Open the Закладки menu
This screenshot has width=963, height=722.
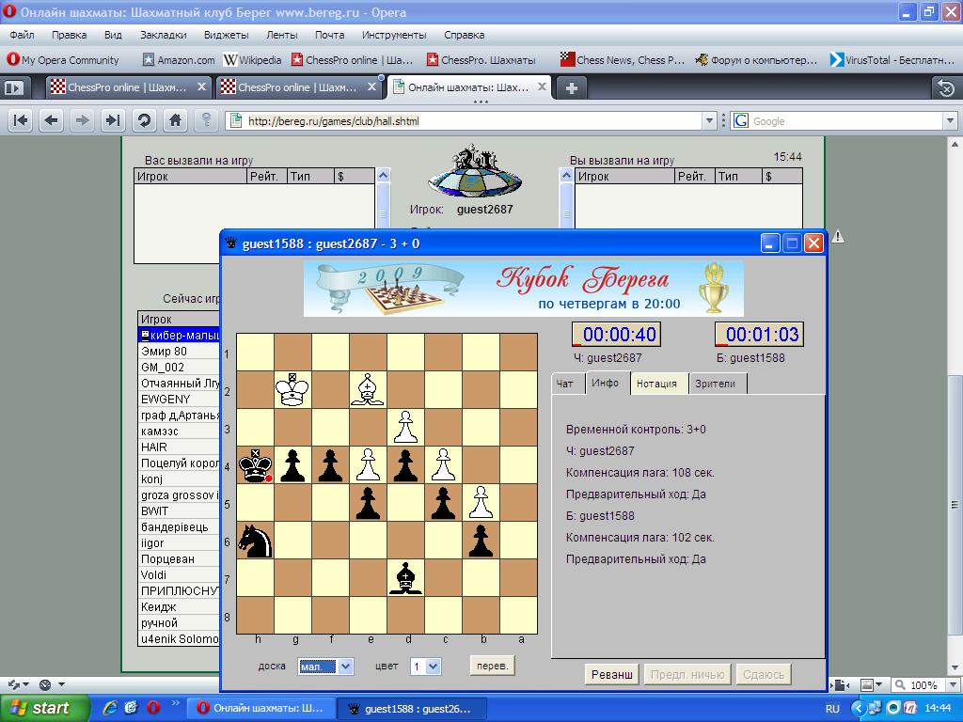coord(163,35)
